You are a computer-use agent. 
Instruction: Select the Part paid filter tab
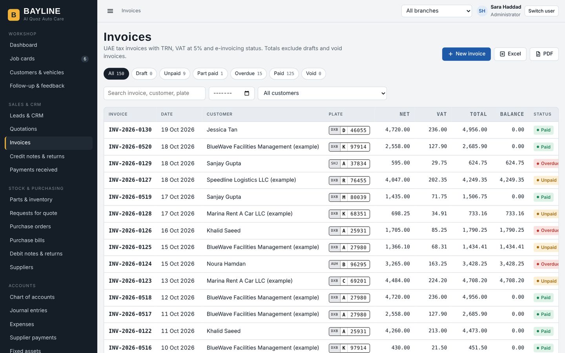[210, 74]
